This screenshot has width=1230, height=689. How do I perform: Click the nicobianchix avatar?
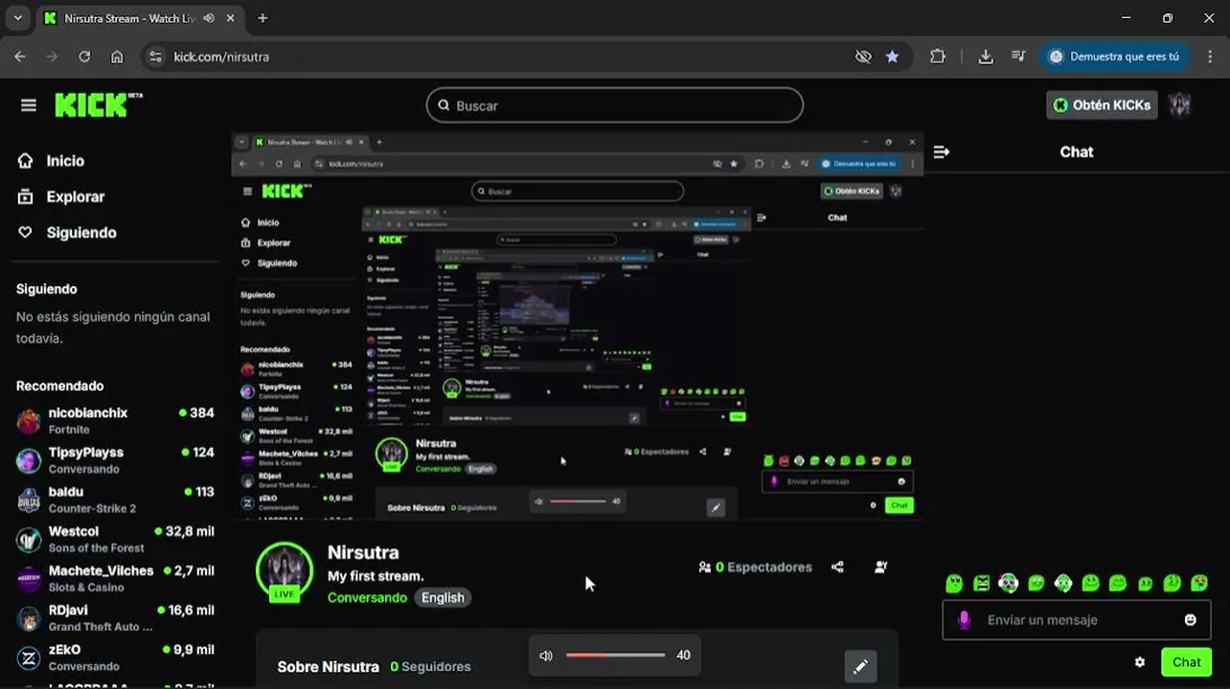(29, 420)
